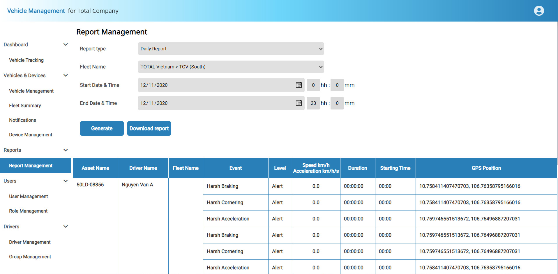
Task: Open the Fleet Name dropdown
Action: (x=231, y=67)
